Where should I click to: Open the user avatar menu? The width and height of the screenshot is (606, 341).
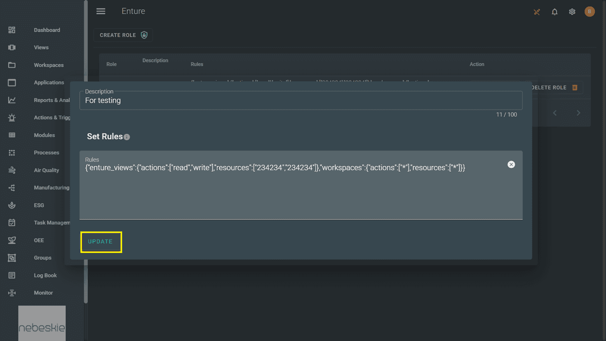pyautogui.click(x=589, y=11)
